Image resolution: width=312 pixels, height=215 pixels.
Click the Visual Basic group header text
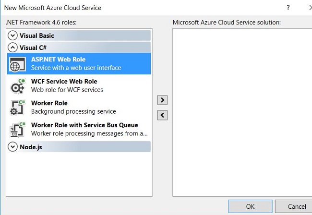tap(37, 36)
